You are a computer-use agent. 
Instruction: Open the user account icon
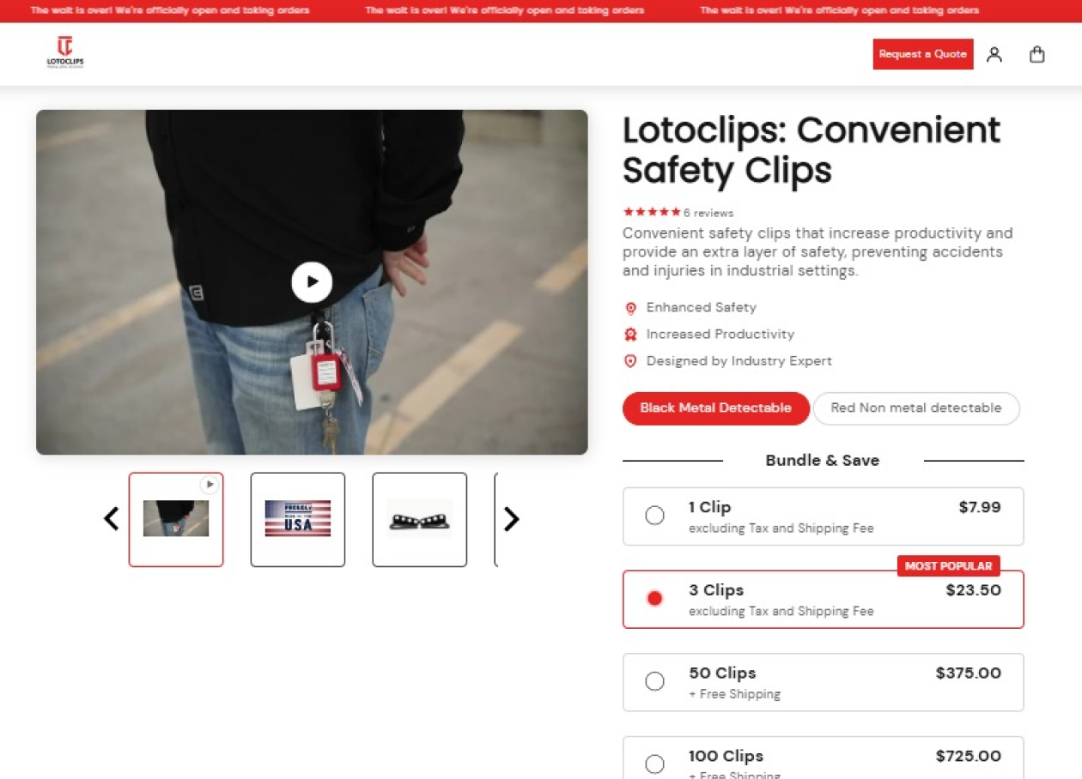(994, 54)
